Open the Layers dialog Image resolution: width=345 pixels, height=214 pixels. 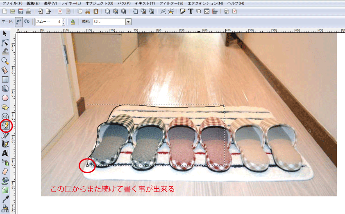199,11
